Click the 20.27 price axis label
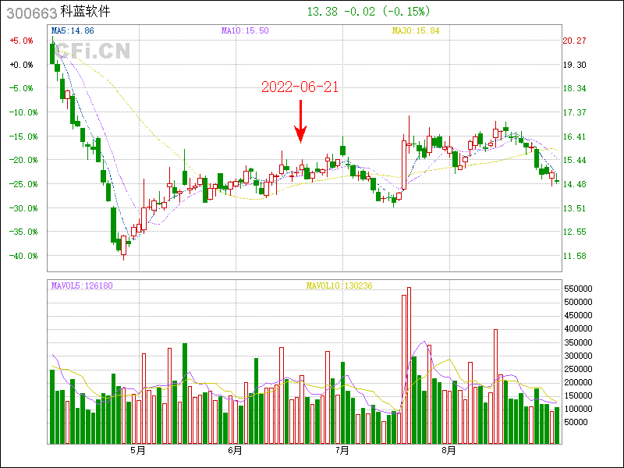Screen dimensions: 624x468 point(576,41)
